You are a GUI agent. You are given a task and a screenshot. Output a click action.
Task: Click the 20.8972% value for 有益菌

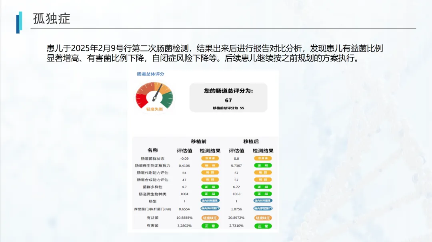tap(236, 218)
